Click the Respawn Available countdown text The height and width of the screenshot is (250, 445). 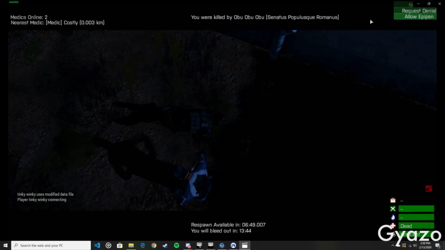pos(228,225)
